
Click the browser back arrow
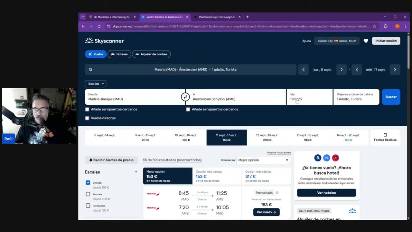tap(83, 26)
